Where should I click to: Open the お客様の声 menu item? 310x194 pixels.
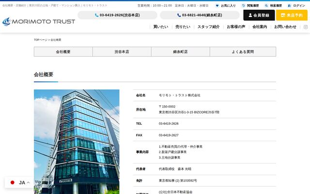pyautogui.click(x=236, y=27)
